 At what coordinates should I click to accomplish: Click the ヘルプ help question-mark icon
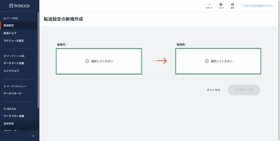click(221, 5)
